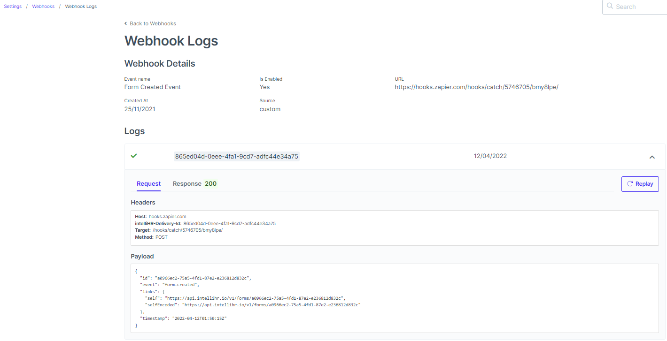Image resolution: width=667 pixels, height=341 pixels.
Task: Click Back to Webhooks
Action: click(x=153, y=23)
